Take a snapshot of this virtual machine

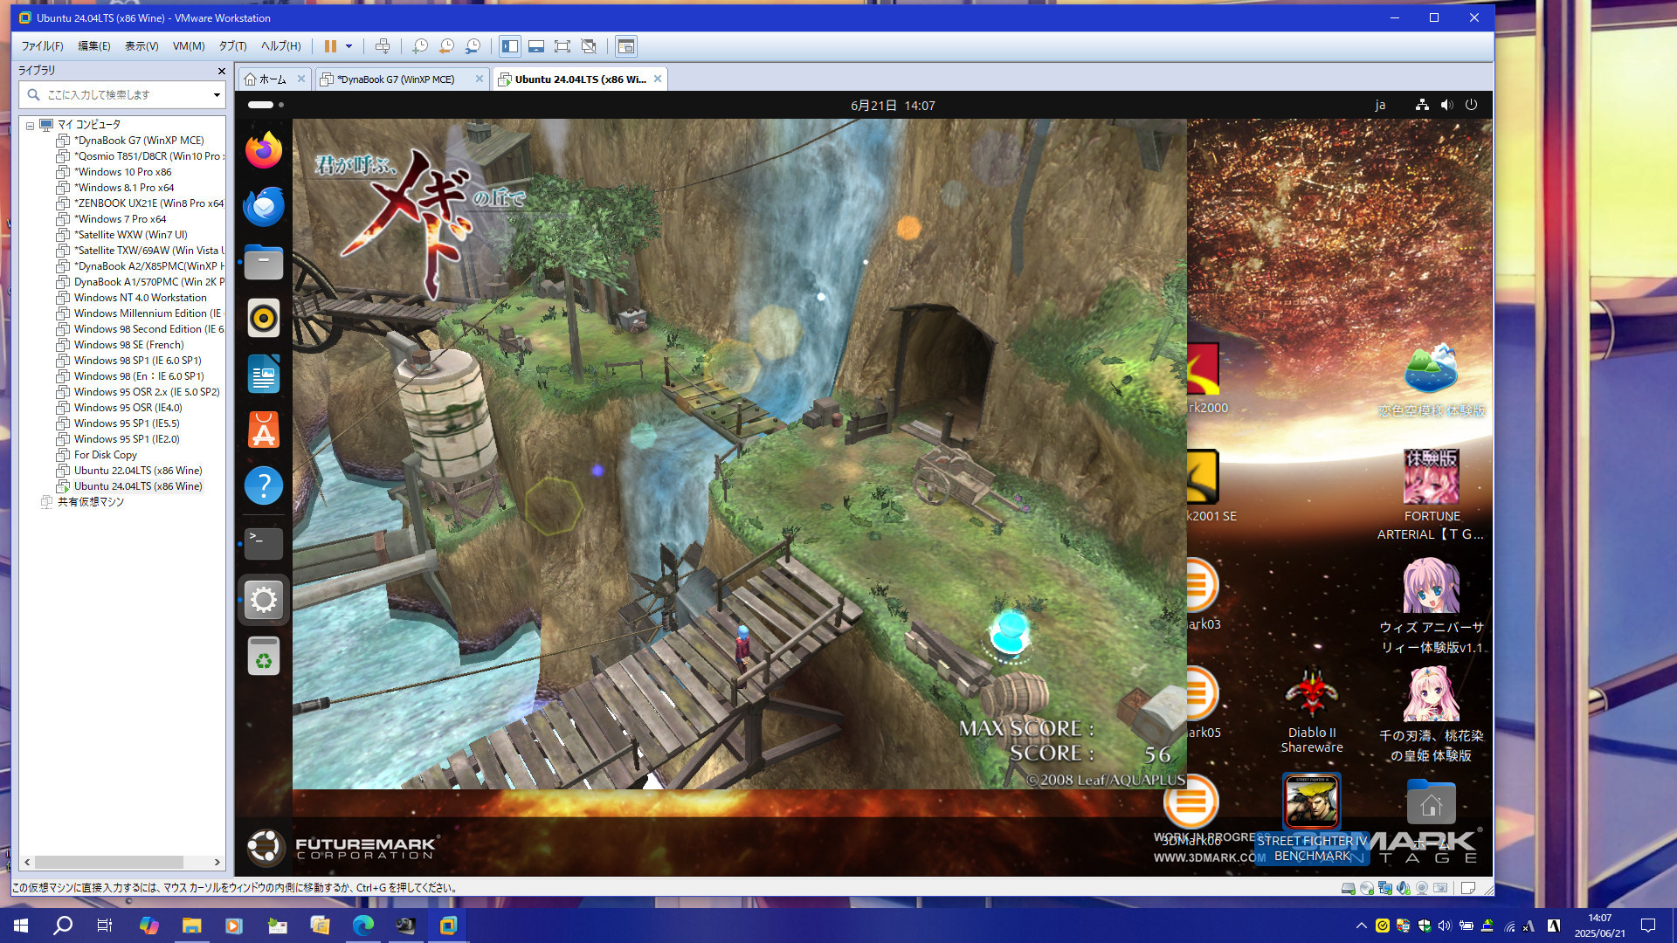pyautogui.click(x=420, y=46)
